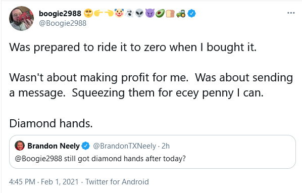The image size is (302, 193).
Task: Open the 4:45 PM · Feb 1, 2021 timestamp
Action: click(x=44, y=182)
